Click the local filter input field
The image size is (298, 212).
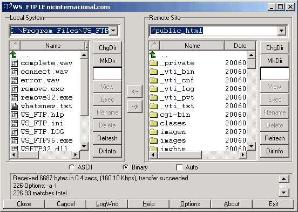pyautogui.click(x=107, y=74)
